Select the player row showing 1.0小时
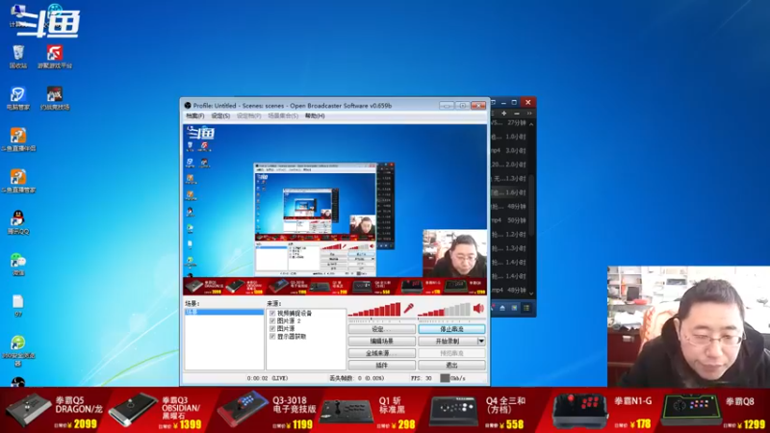Image resolution: width=770 pixels, height=433 pixels. point(509,137)
